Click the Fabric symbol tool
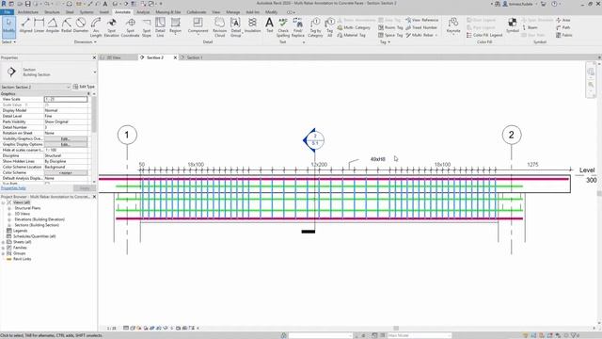The image size is (602, 339). tap(564, 35)
